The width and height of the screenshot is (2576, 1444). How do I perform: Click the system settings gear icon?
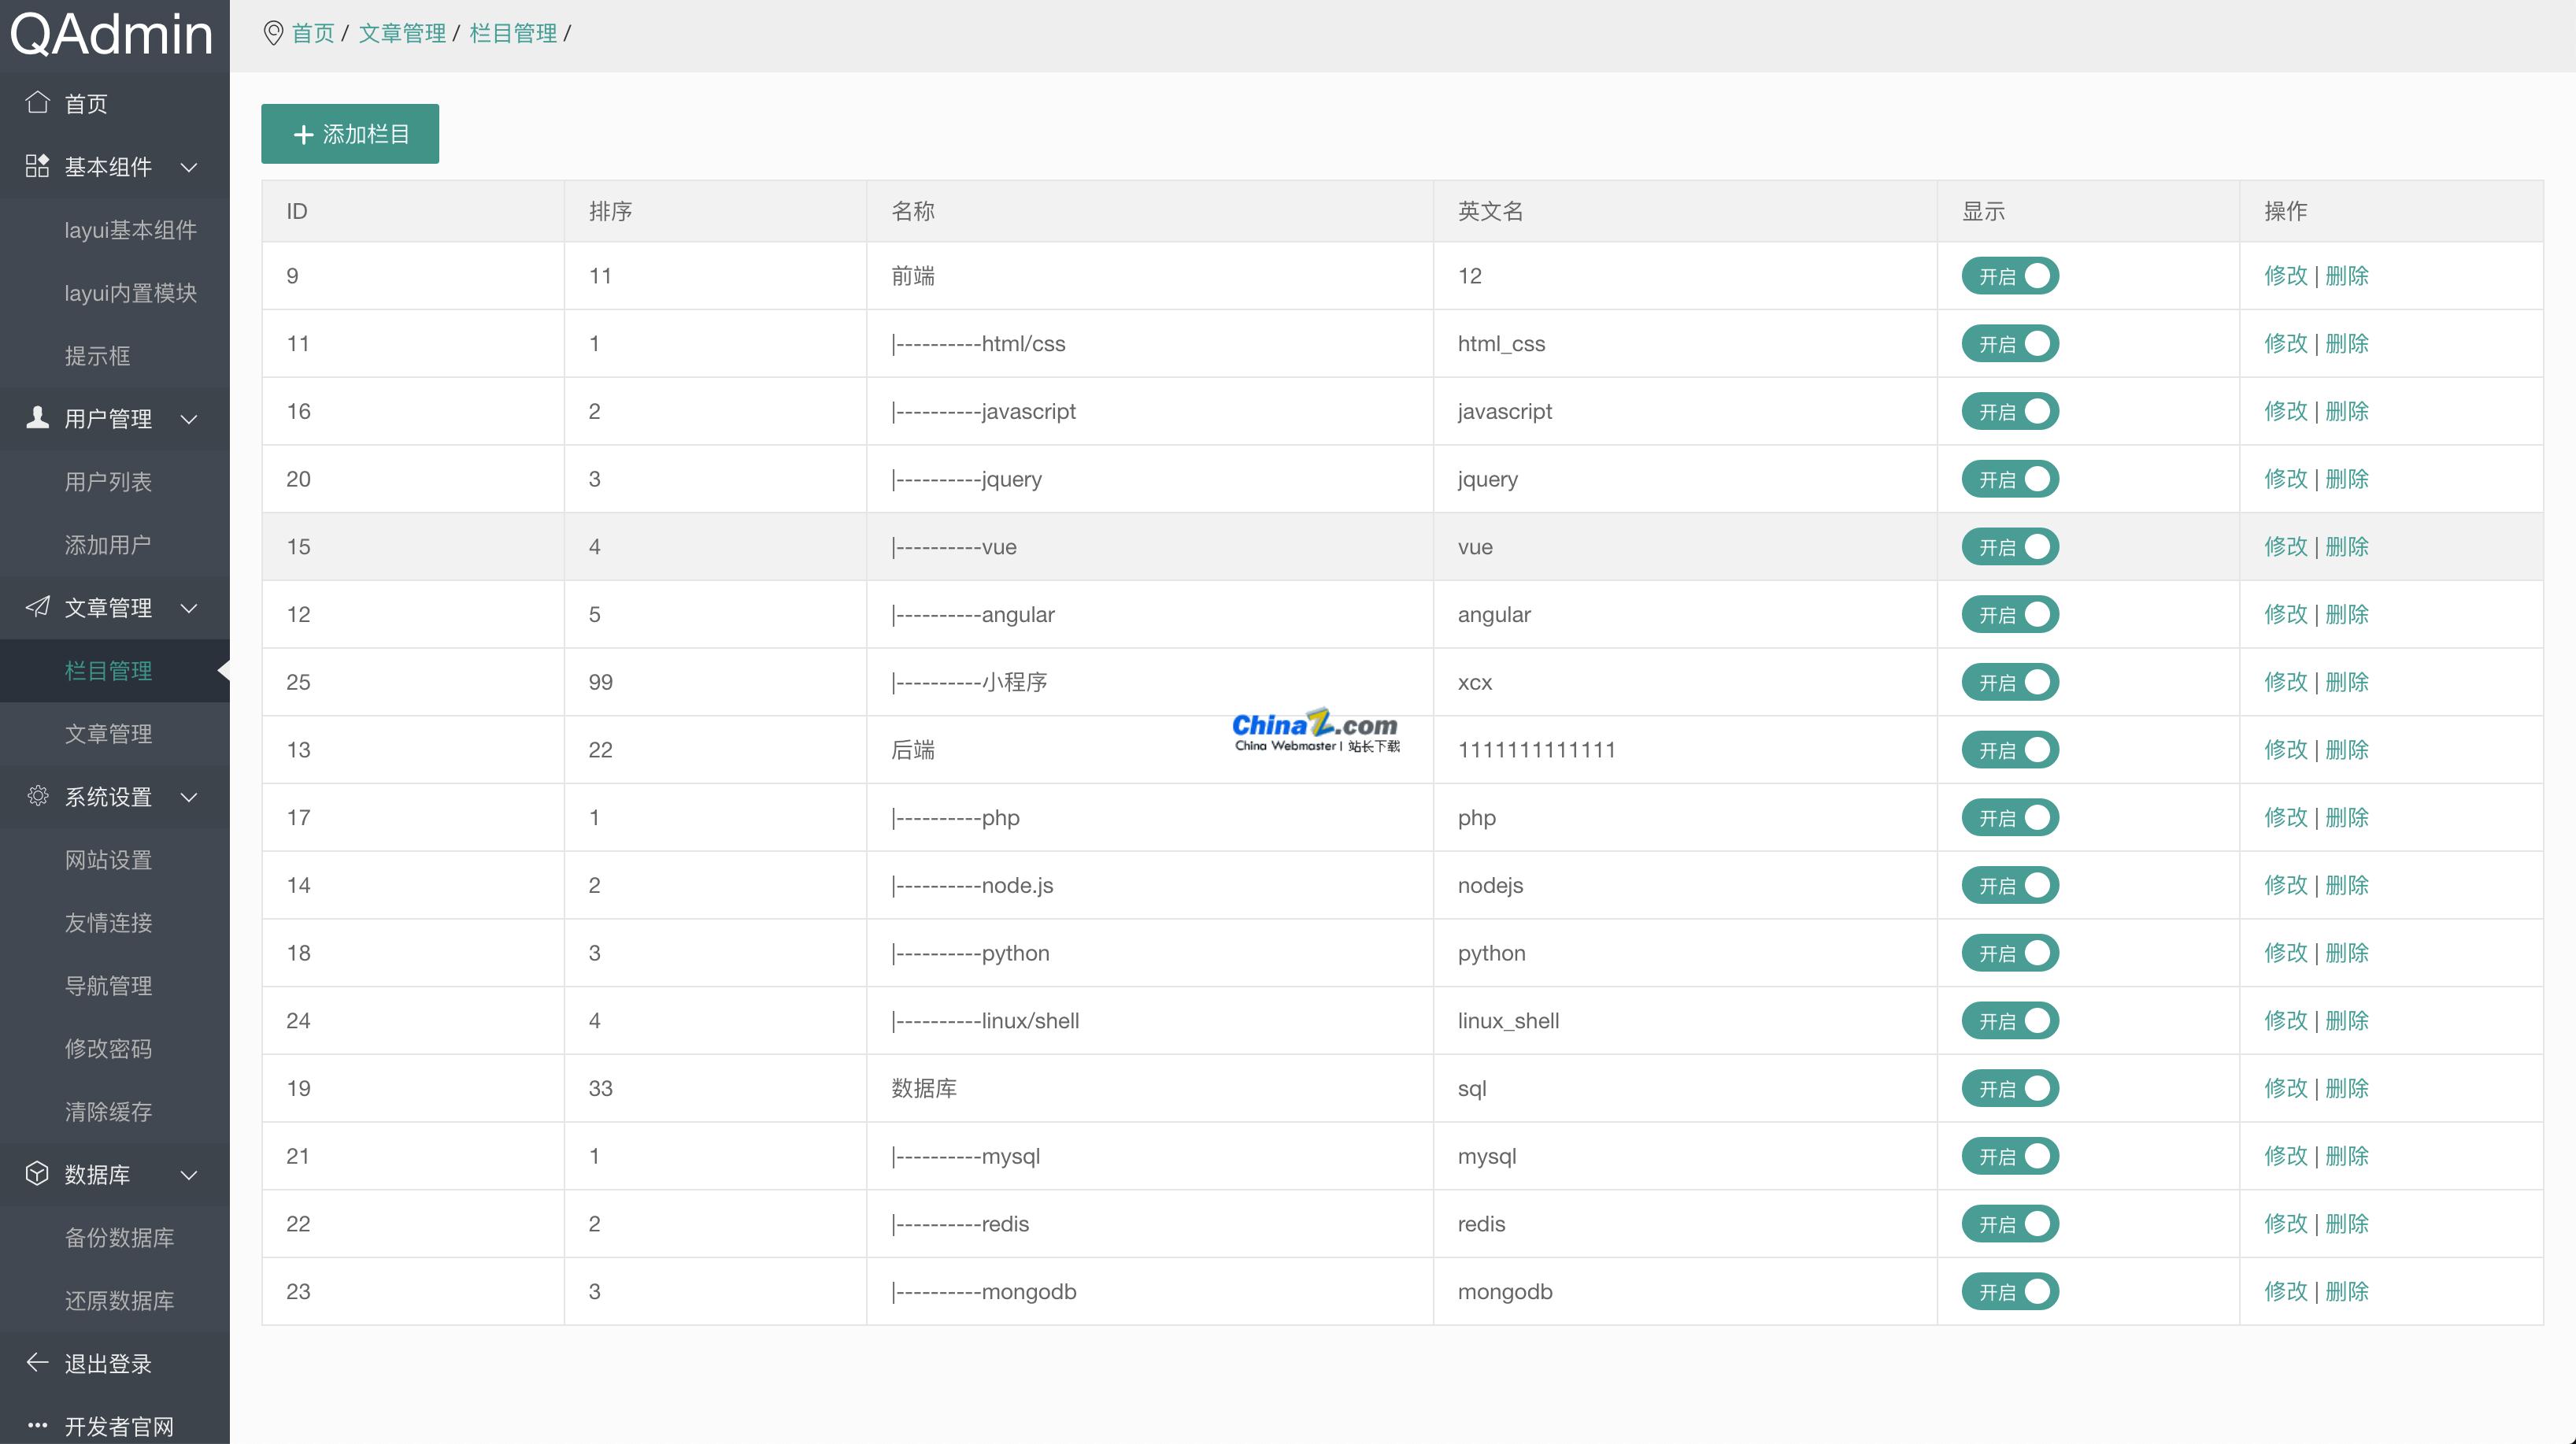click(37, 796)
